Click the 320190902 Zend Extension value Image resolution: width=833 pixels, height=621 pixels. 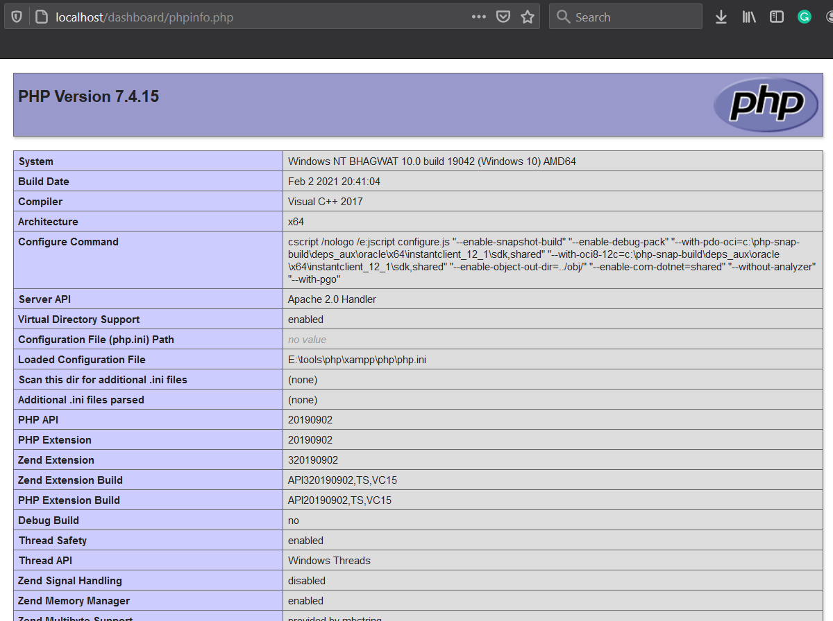click(x=313, y=460)
